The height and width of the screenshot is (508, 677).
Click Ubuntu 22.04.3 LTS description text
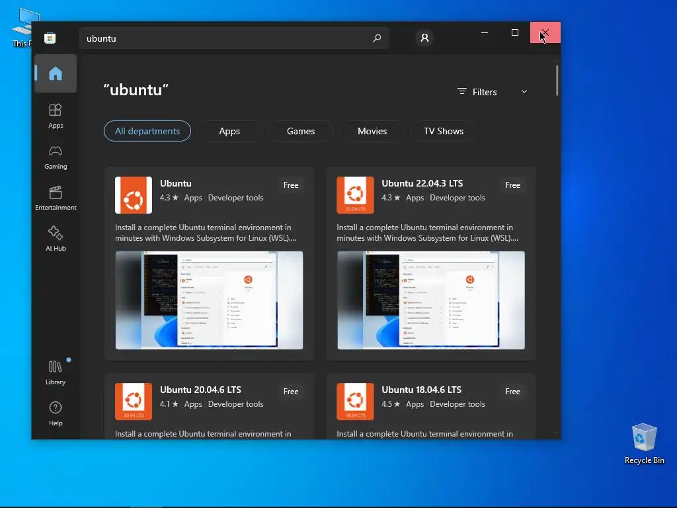pos(428,232)
